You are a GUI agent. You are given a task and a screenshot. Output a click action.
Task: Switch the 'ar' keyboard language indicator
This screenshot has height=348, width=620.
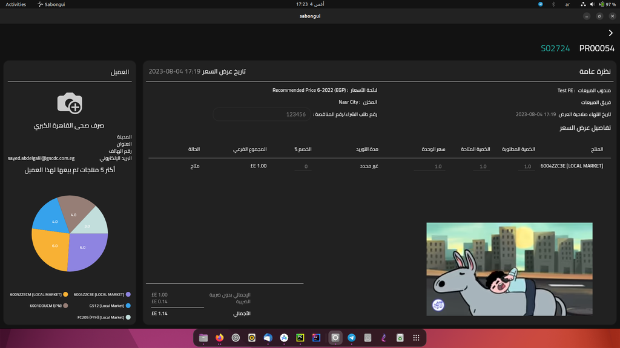tap(567, 4)
